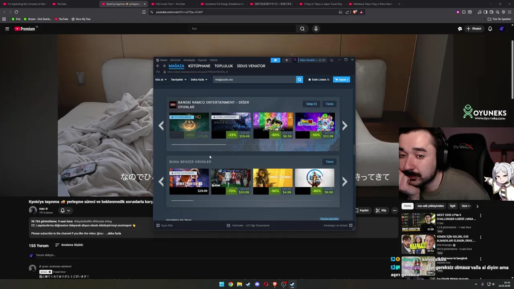Click Tümü in Bandai Namco section
This screenshot has height=289, width=514.
[x=329, y=104]
